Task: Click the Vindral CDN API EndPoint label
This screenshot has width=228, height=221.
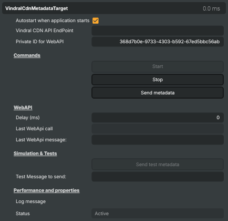Action: coord(45,31)
